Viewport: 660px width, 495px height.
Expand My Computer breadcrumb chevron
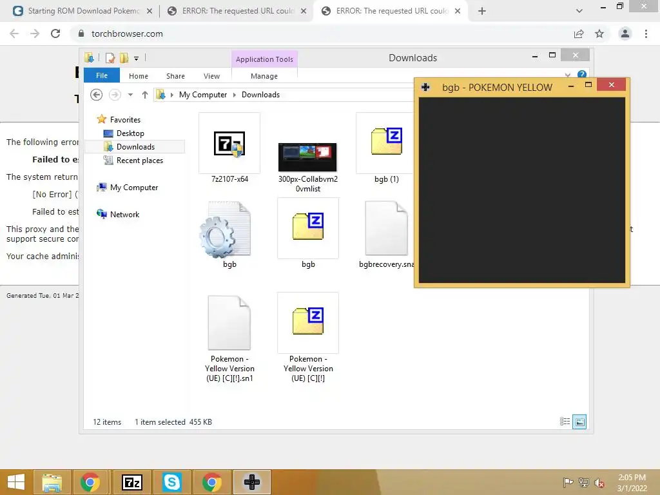point(235,95)
